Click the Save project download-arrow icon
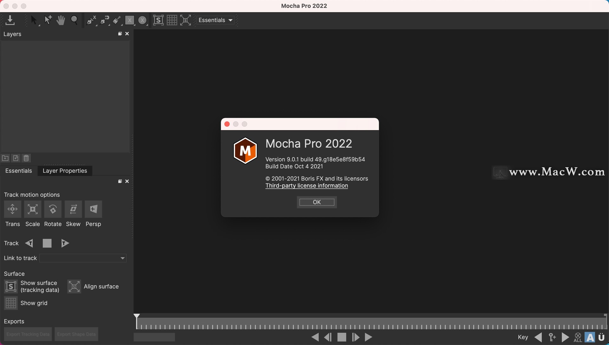Screen dimensions: 609x345 10,20
